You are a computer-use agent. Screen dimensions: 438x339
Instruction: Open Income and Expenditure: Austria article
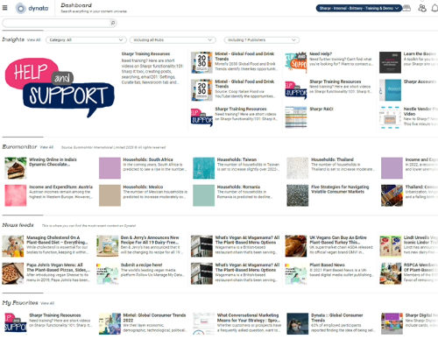pyautogui.click(x=60, y=187)
